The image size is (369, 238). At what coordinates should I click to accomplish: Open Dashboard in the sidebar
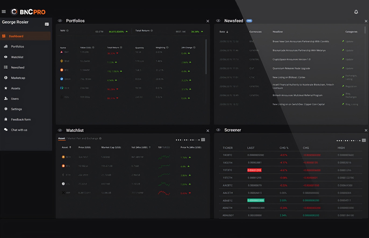coord(26,36)
